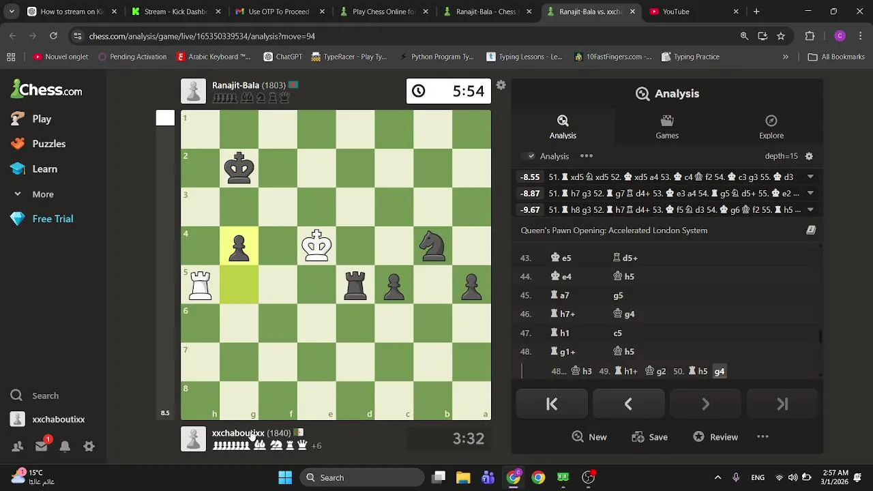Reload the page
Viewport: 873px width, 491px height.
click(x=53, y=36)
